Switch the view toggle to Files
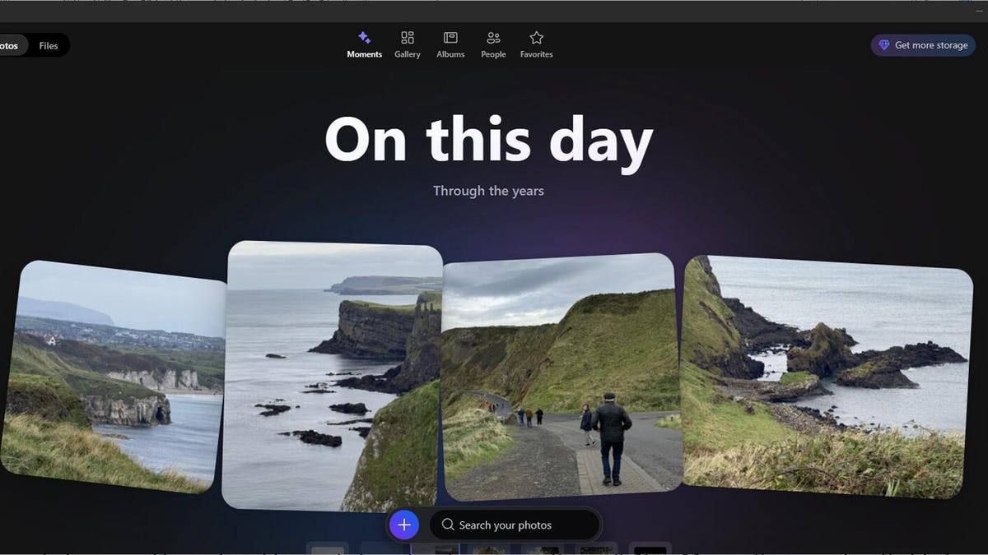Image resolution: width=988 pixels, height=555 pixels. click(49, 45)
